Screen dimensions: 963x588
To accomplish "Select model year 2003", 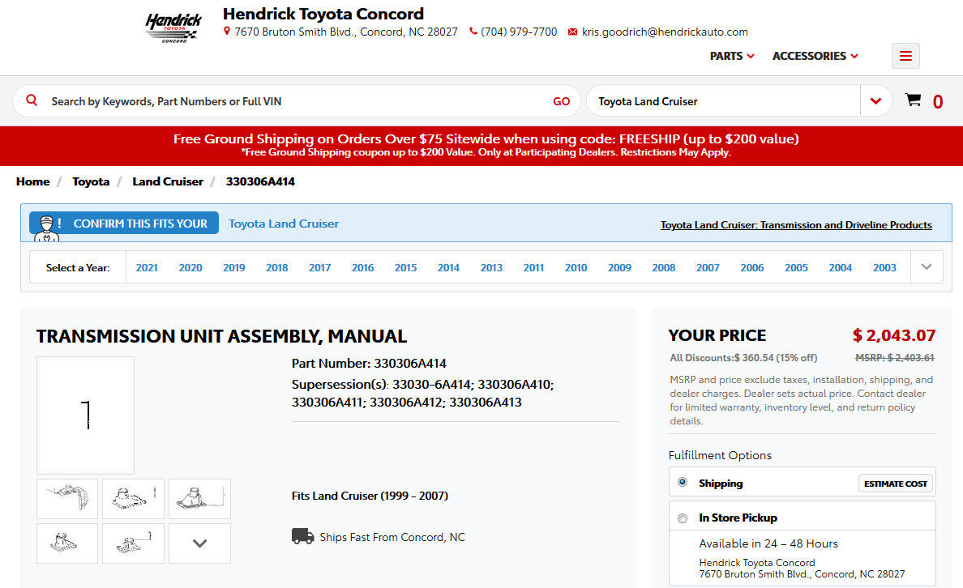I will pos(885,267).
